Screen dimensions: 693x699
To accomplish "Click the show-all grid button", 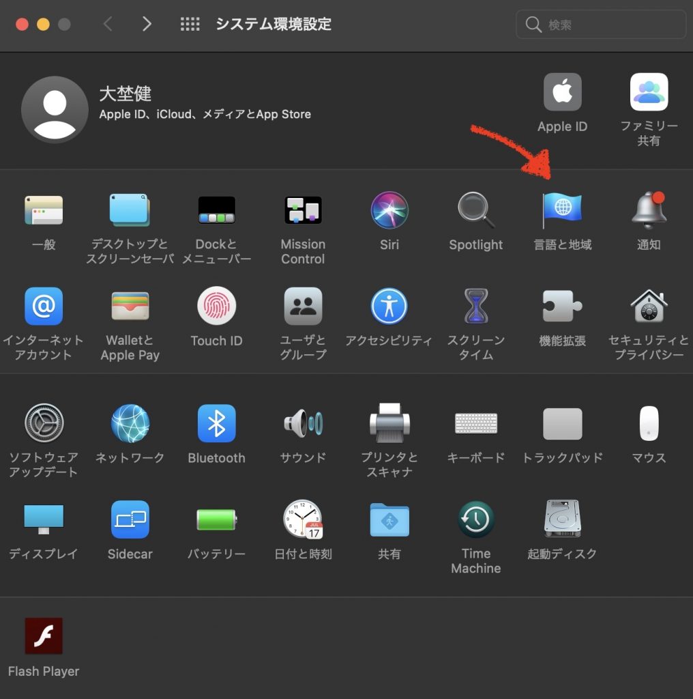I will (190, 25).
